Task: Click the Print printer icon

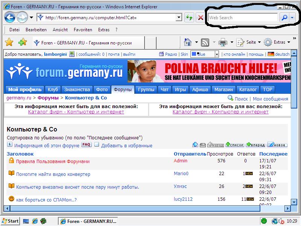Action: tap(223, 42)
